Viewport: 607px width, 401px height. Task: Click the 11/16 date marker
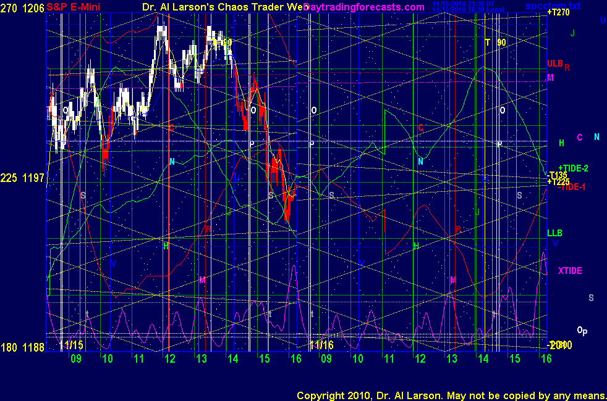point(321,345)
